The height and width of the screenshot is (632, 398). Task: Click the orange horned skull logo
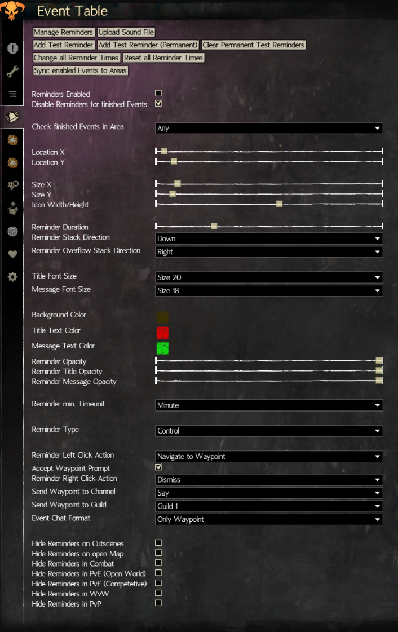[11, 10]
